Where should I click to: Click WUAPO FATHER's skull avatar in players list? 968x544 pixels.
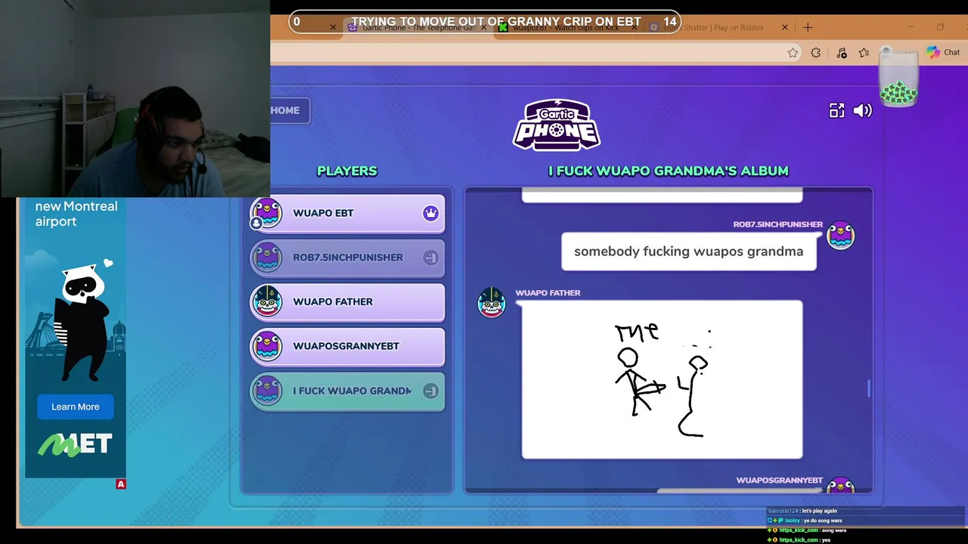[266, 301]
